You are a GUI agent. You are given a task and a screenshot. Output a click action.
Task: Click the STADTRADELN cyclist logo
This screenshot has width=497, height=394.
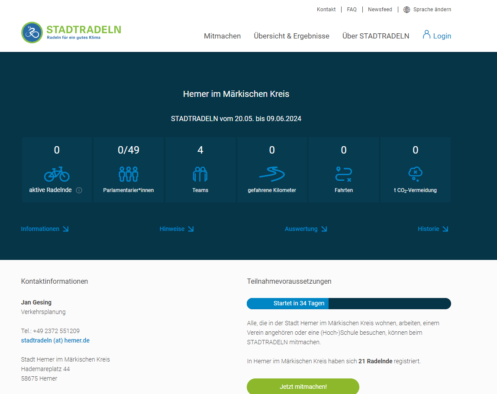pos(32,32)
